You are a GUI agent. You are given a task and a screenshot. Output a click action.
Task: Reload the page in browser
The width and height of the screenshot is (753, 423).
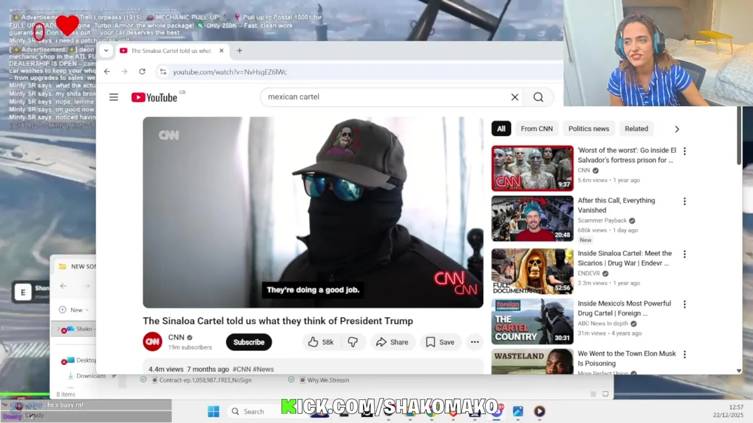click(142, 72)
